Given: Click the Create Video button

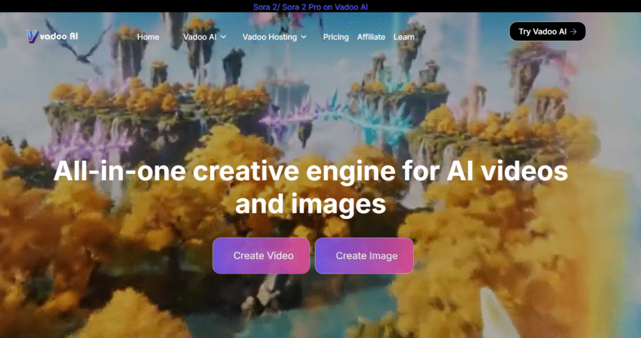Looking at the screenshot, I should (263, 255).
